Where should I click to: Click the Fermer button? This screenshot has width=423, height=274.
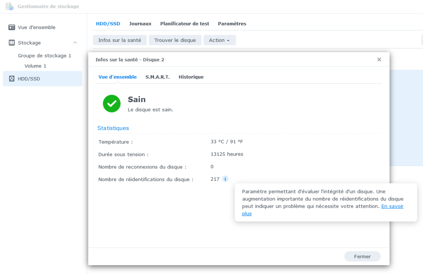(x=363, y=257)
